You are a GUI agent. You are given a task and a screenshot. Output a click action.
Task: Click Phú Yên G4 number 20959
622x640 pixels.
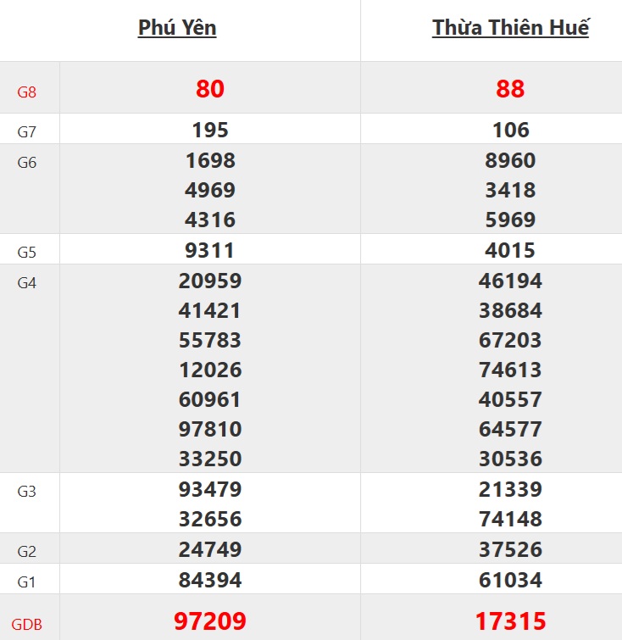coord(210,281)
